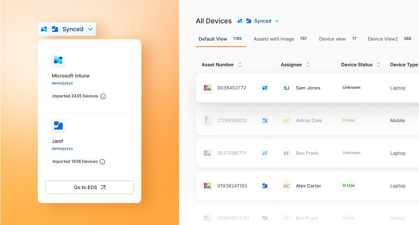Viewport: 419px width, 225px height.
Task: Open phone thumbnail for asset 17299190012
Action: point(207,120)
